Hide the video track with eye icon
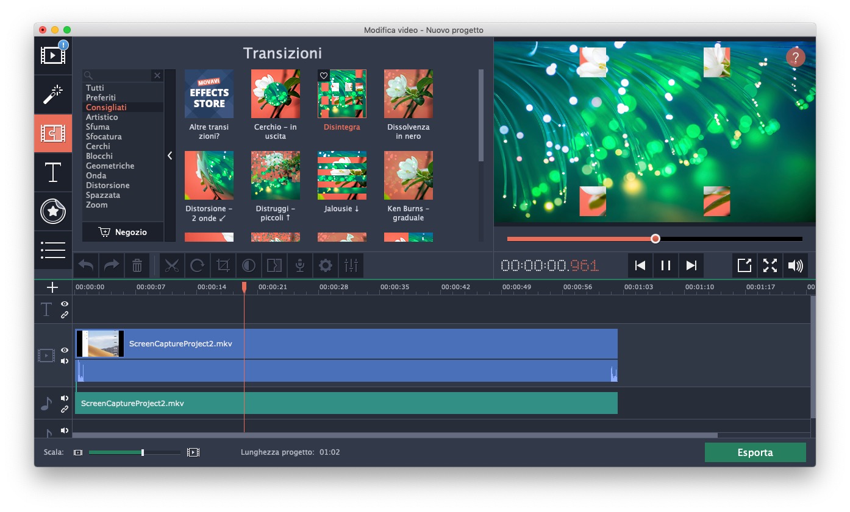 (x=65, y=350)
